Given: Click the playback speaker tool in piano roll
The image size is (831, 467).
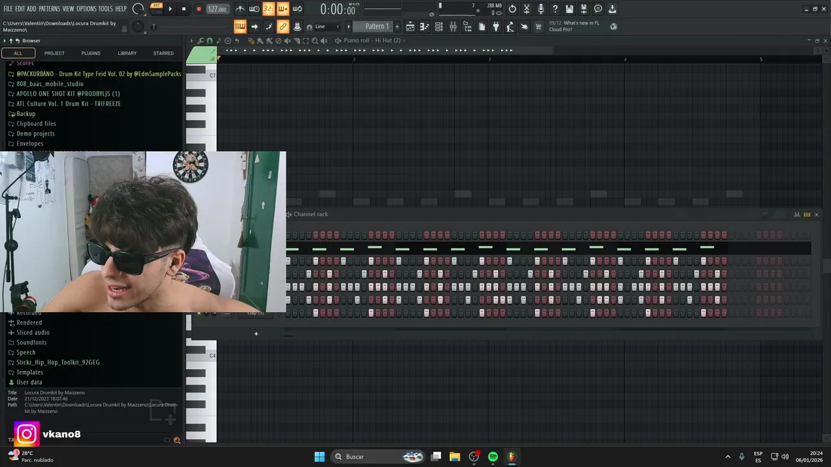Looking at the screenshot, I should [324, 40].
